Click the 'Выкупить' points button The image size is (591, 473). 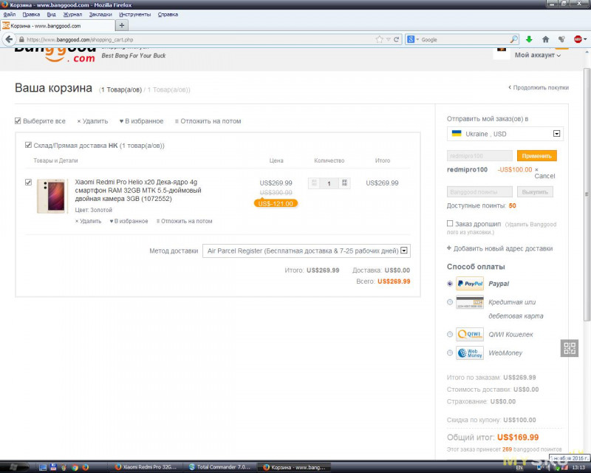tap(535, 191)
